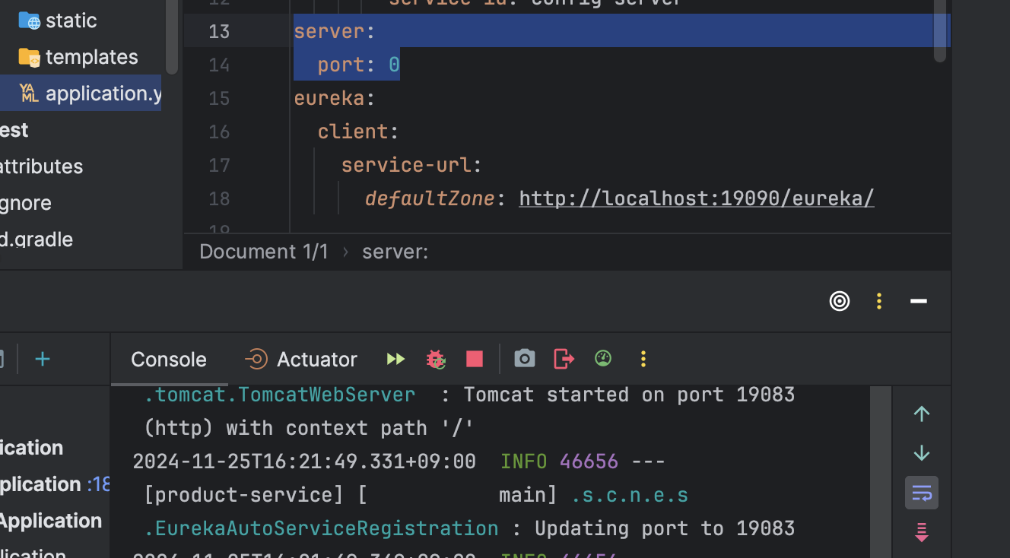
Task: Select the .gitattributes file entry
Action: (42, 166)
